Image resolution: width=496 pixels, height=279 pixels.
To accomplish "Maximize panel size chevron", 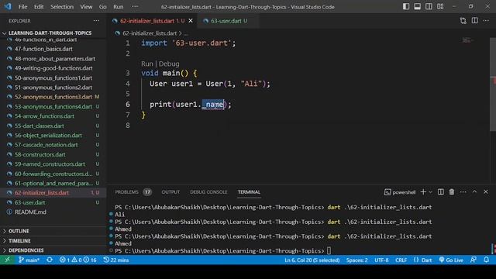I will [474, 192].
